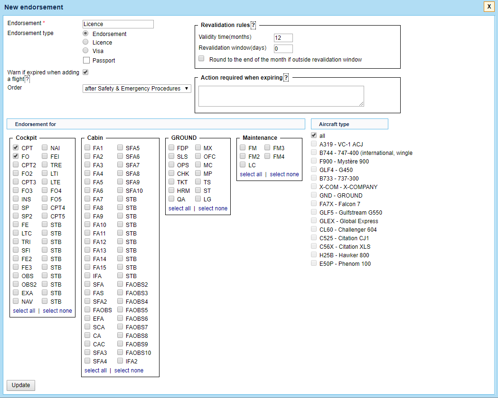Screen dimensions: 498x398
Task: Tick the Passport checkbox
Action: click(x=86, y=60)
